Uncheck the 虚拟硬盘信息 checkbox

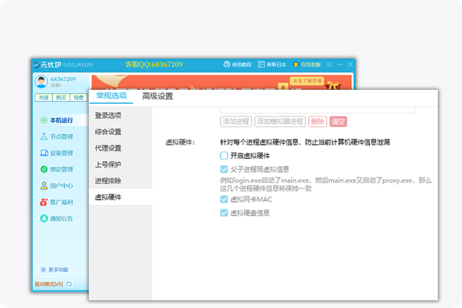[224, 213]
